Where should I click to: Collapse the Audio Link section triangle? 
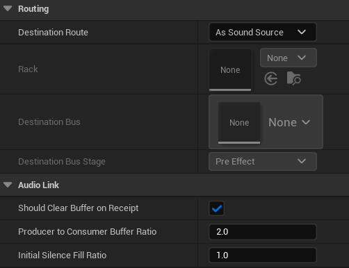click(8, 185)
